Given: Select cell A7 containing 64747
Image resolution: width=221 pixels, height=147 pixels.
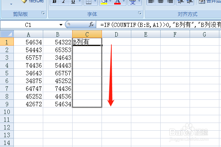Looking at the screenshot, I should click(29, 88).
